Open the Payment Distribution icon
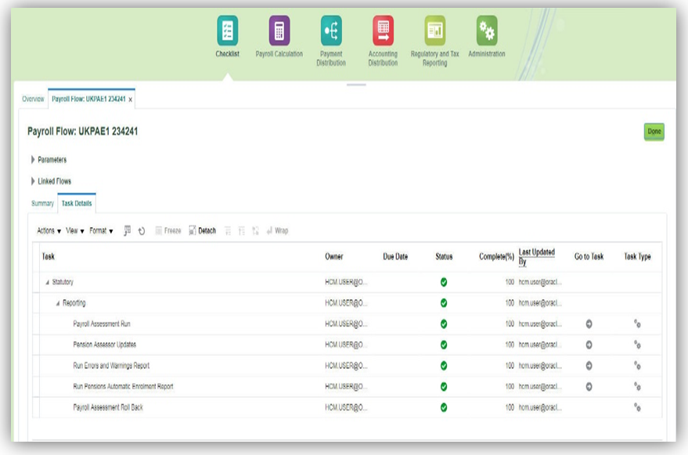This screenshot has height=455, width=688. tap(331, 31)
